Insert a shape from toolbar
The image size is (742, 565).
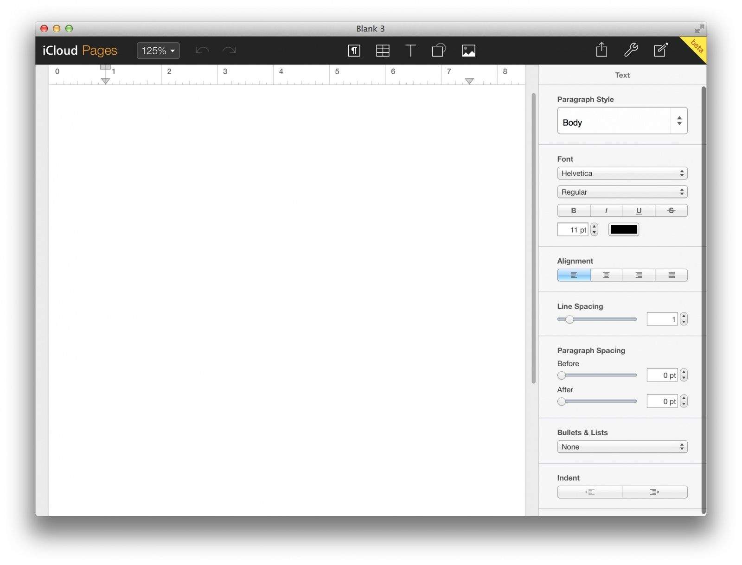pyautogui.click(x=439, y=50)
